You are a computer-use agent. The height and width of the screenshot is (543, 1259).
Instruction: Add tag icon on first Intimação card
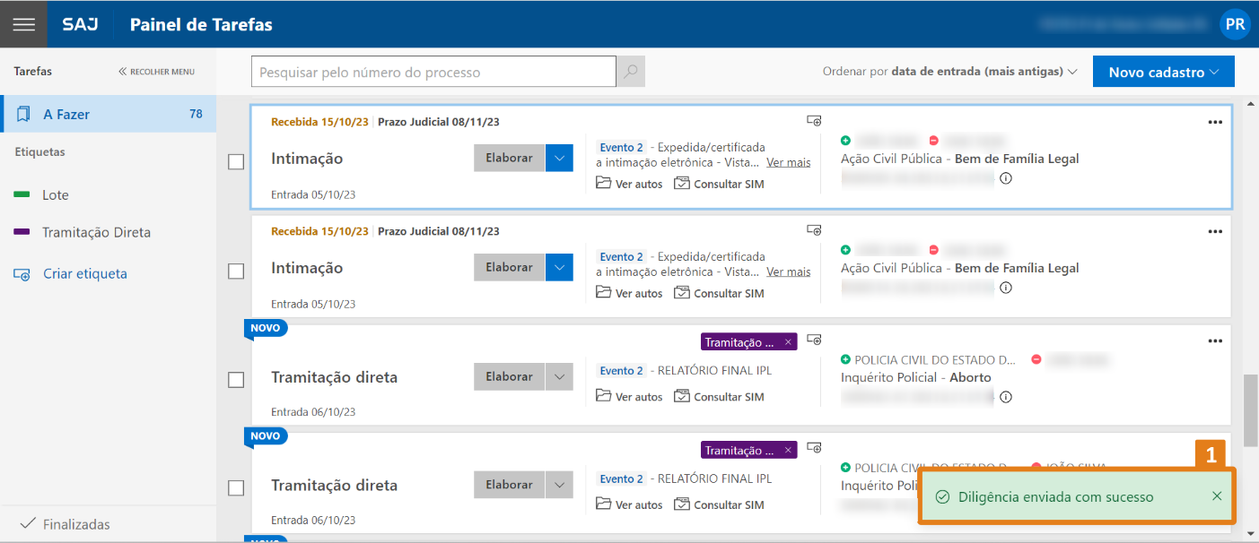click(x=814, y=121)
